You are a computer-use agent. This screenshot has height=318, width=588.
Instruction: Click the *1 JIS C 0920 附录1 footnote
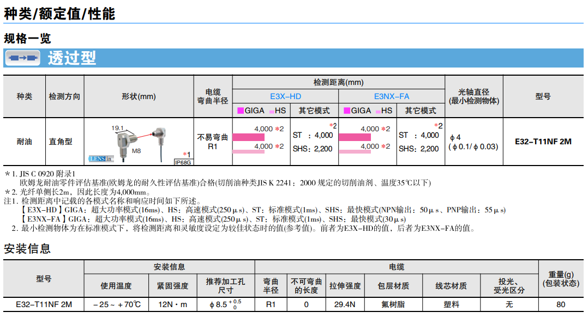point(40,174)
